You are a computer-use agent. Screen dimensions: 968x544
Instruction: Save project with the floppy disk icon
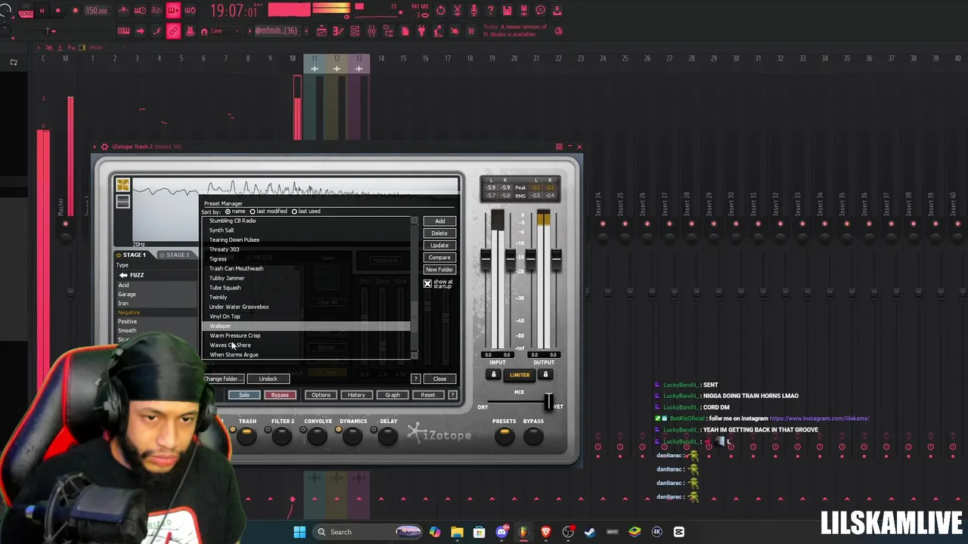click(x=507, y=11)
